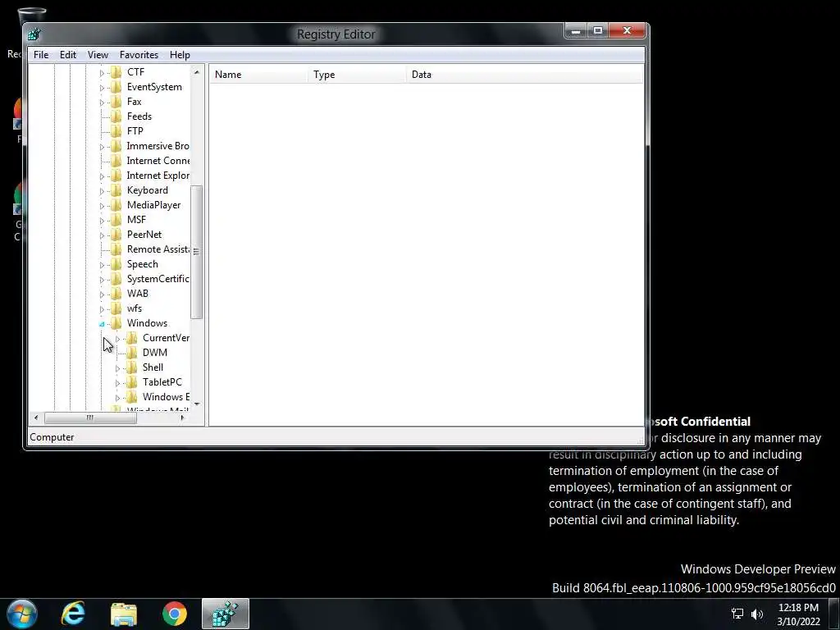Select the EventSystem folder icon
This screenshot has width=840, height=630.
click(x=116, y=87)
